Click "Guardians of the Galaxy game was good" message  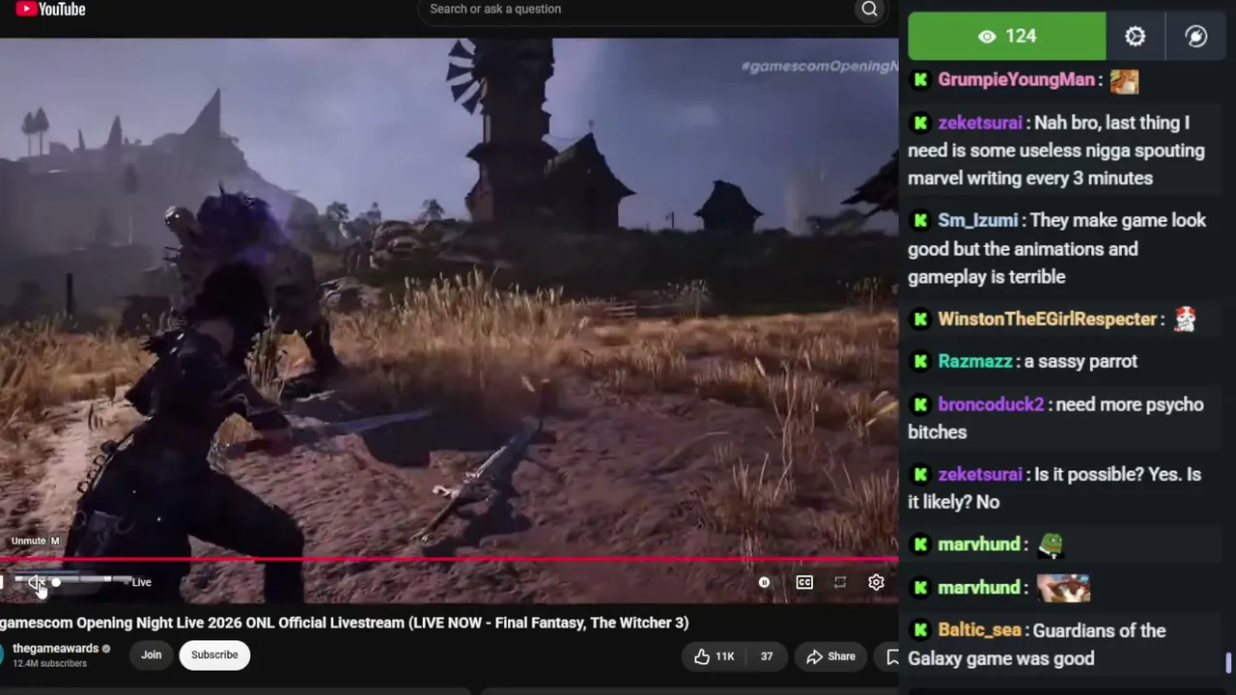(x=1037, y=645)
